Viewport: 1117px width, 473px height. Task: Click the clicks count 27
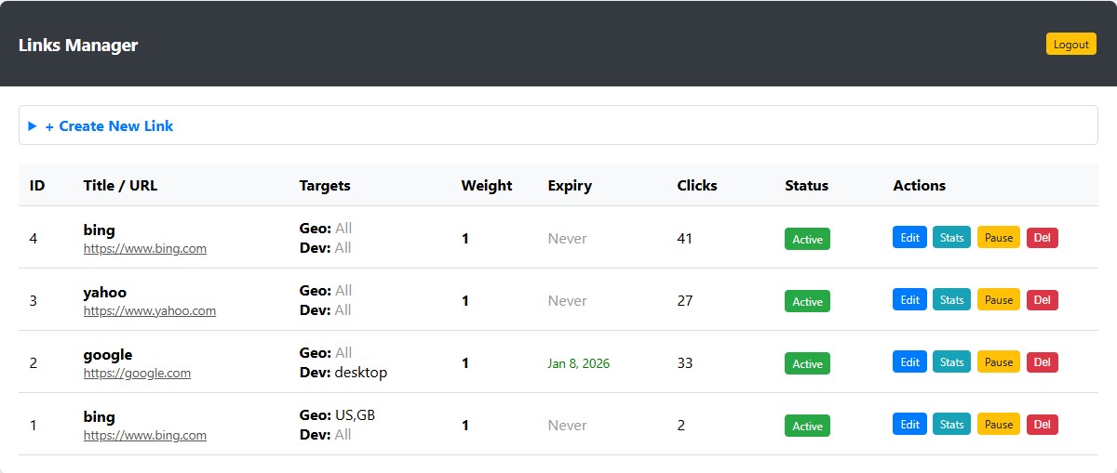[x=685, y=300]
